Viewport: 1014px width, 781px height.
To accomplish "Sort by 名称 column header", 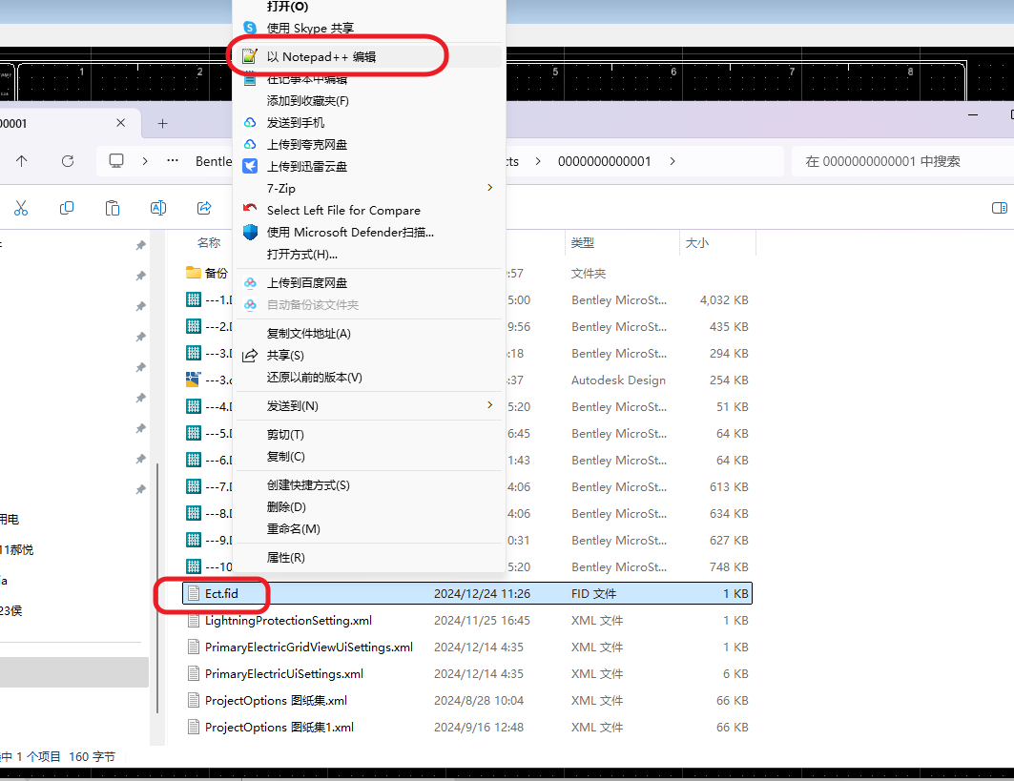I will click(x=209, y=243).
